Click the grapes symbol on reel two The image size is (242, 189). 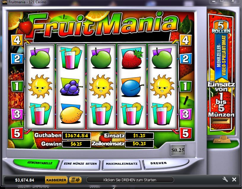pyautogui.click(x=71, y=87)
